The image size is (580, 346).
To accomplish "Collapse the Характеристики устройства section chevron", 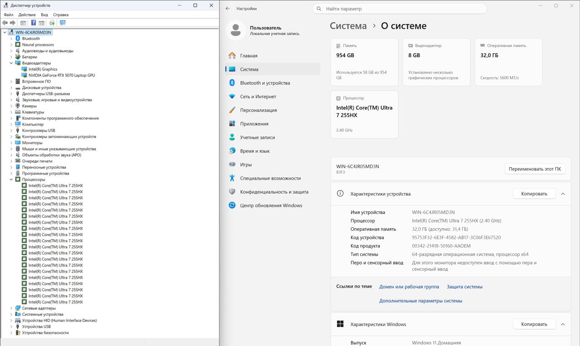I will 563,194.
